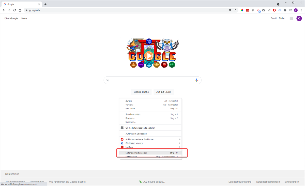The image size is (305, 186).
Task: Open the Chrome three-dot menu
Action: point(301,10)
